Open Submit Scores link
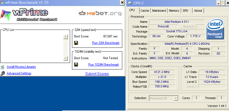Screen dimensions: 229x111 [x=97, y=74]
